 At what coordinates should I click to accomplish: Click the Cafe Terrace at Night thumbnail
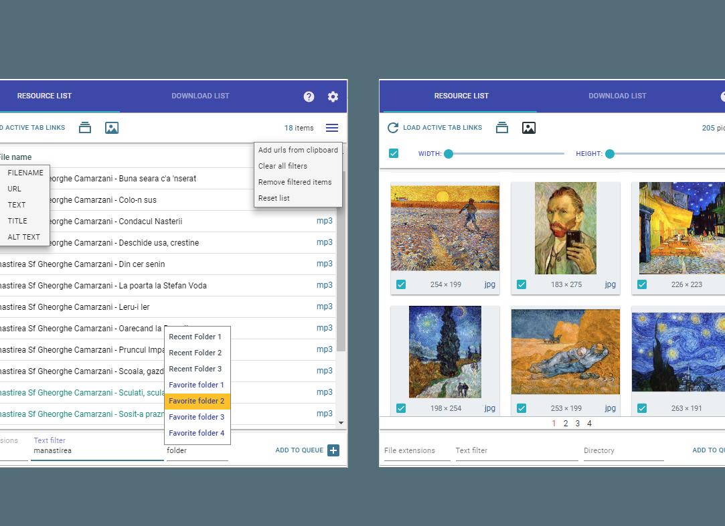pyautogui.click(x=682, y=228)
